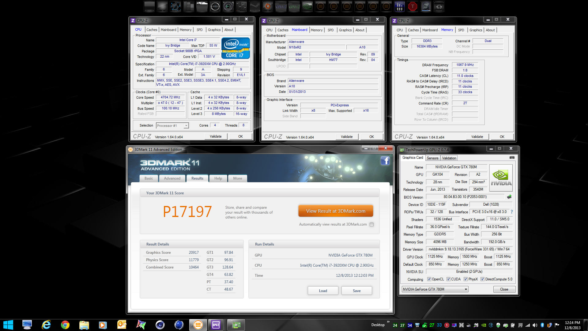This screenshot has height=331, width=588.
Task: Click OK in Mainboard CPU-Z window
Action: point(371,137)
